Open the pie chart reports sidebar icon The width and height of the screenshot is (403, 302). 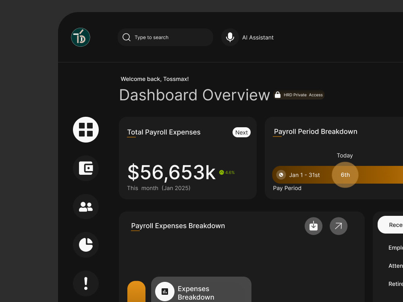tap(86, 245)
